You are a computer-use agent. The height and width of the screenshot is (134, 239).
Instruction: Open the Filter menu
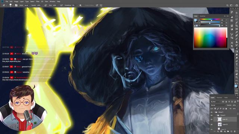pos(38,1)
